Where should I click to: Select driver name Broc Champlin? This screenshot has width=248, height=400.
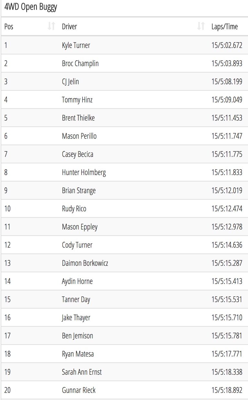coord(80,64)
